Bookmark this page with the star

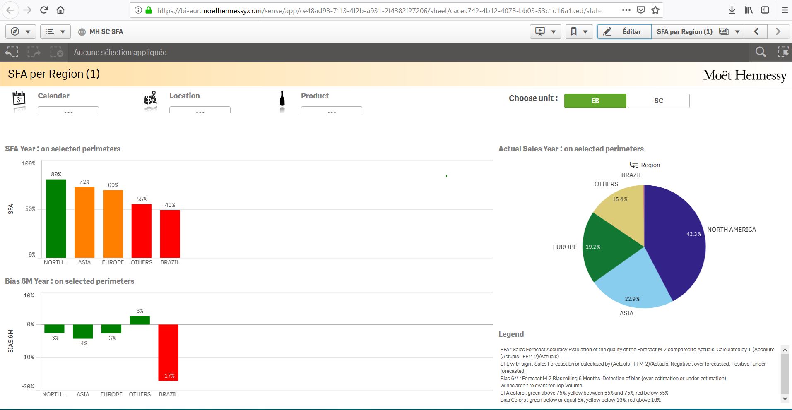click(x=655, y=10)
